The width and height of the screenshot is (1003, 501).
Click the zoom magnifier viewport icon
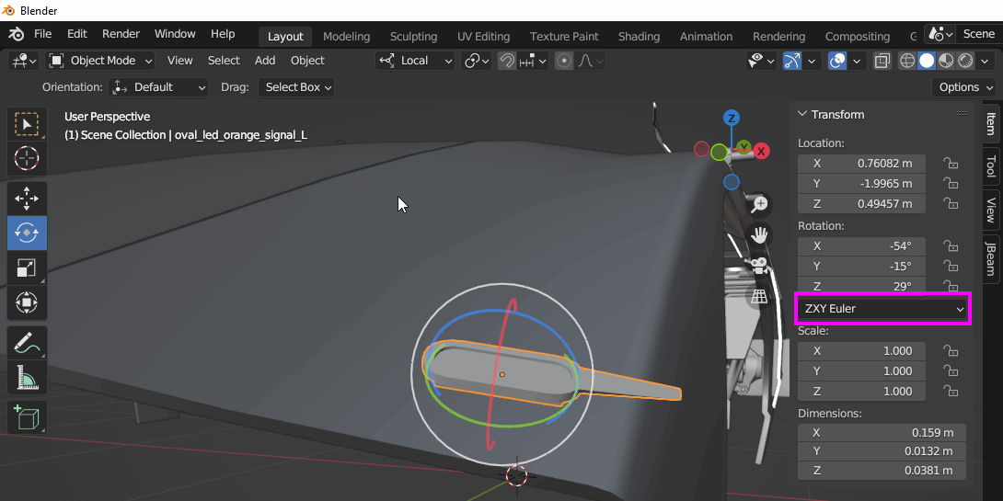coord(759,204)
